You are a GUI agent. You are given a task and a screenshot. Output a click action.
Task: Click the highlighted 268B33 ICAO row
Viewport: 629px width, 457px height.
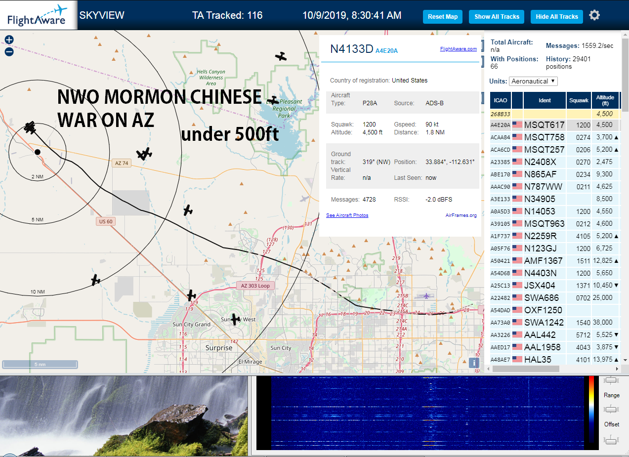[x=554, y=114]
